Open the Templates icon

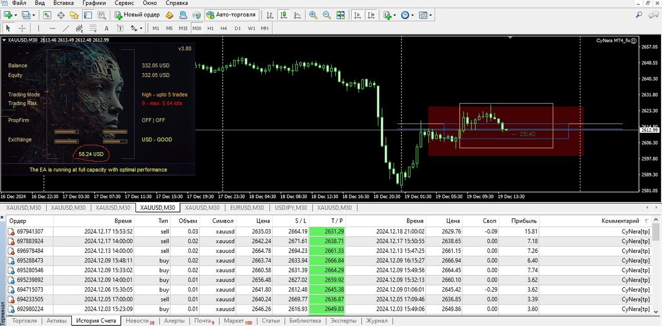click(423, 15)
